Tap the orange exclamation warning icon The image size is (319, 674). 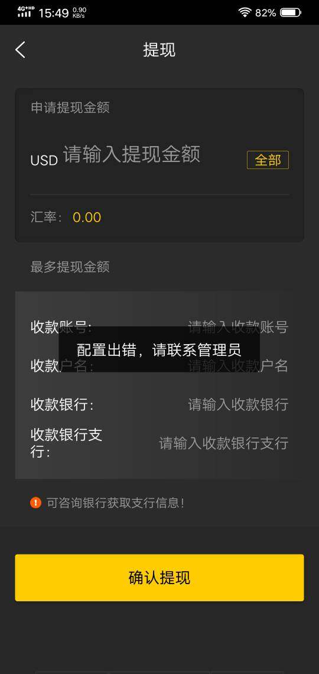tap(35, 502)
